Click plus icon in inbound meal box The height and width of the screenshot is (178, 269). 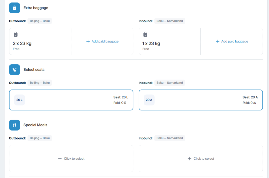tap(189, 159)
